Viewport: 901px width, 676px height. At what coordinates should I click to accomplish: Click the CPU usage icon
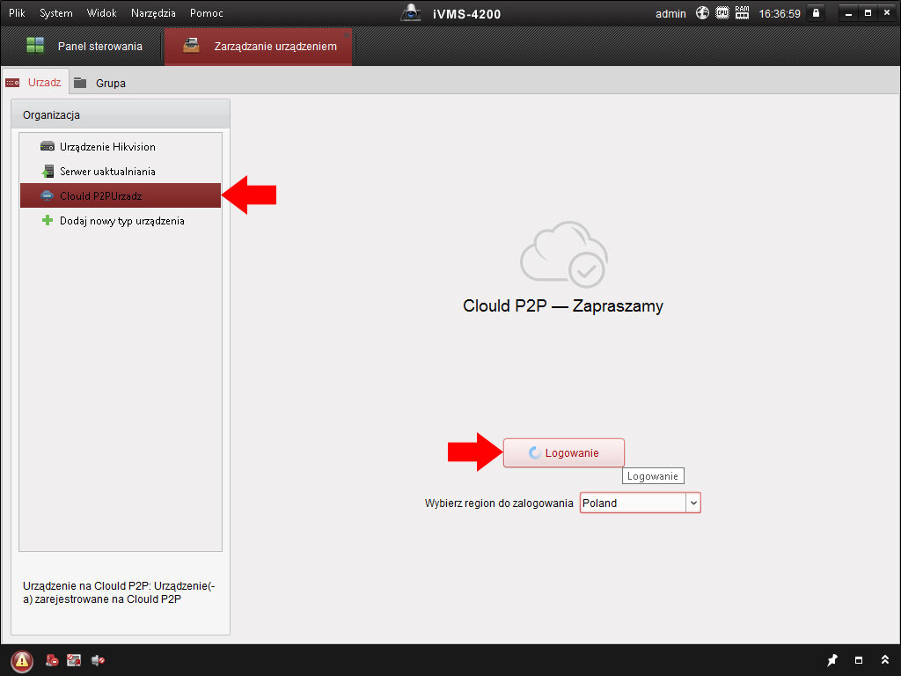click(722, 13)
